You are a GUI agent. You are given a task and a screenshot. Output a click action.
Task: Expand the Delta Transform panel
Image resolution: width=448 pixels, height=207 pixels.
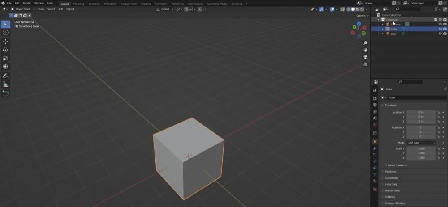click(x=397, y=165)
